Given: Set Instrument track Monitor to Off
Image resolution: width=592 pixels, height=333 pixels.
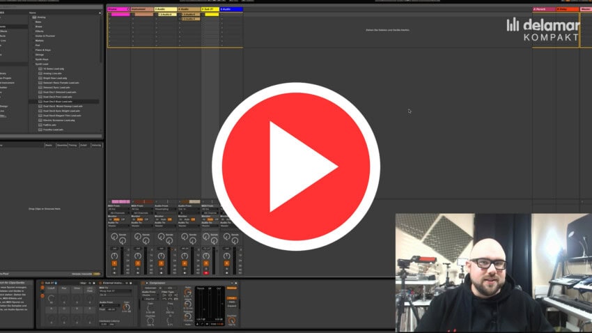Looking at the screenshot, I should (146, 219).
